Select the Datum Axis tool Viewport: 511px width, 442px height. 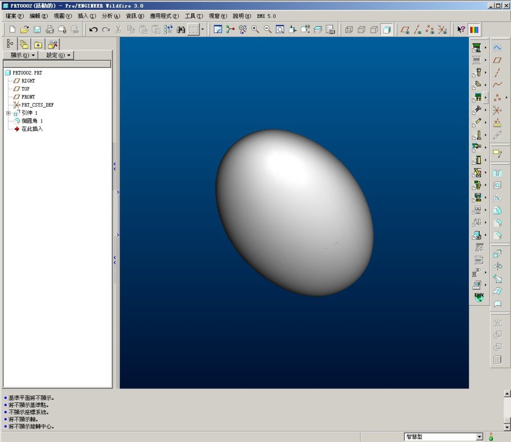[497, 73]
